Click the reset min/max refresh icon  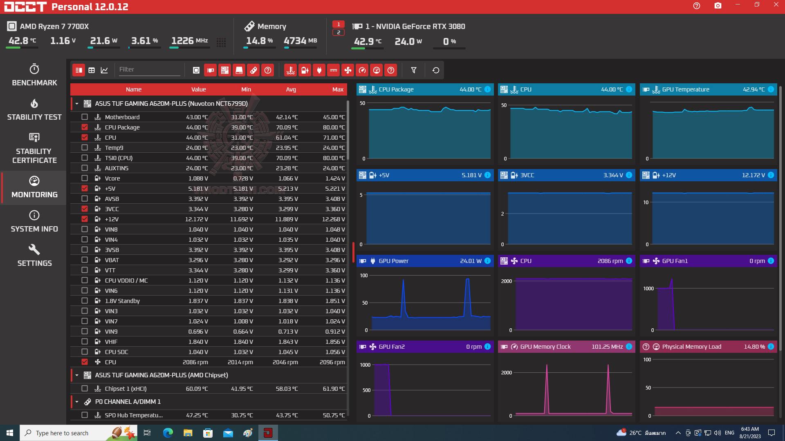(435, 70)
